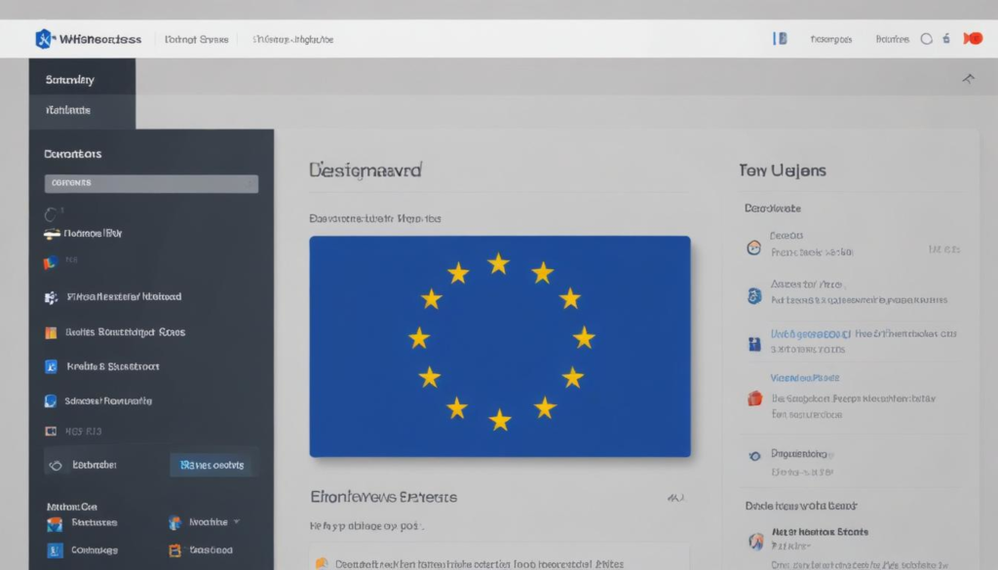Click the "Deodovate" subheading in right panel
This screenshot has height=570, width=998.
[773, 208]
